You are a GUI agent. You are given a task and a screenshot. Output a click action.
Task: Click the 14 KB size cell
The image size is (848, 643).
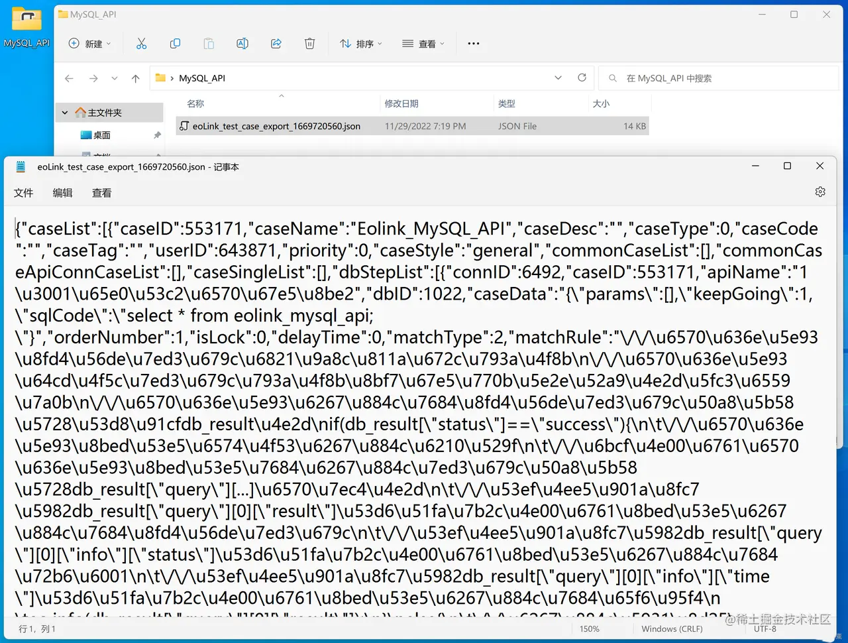click(x=634, y=126)
